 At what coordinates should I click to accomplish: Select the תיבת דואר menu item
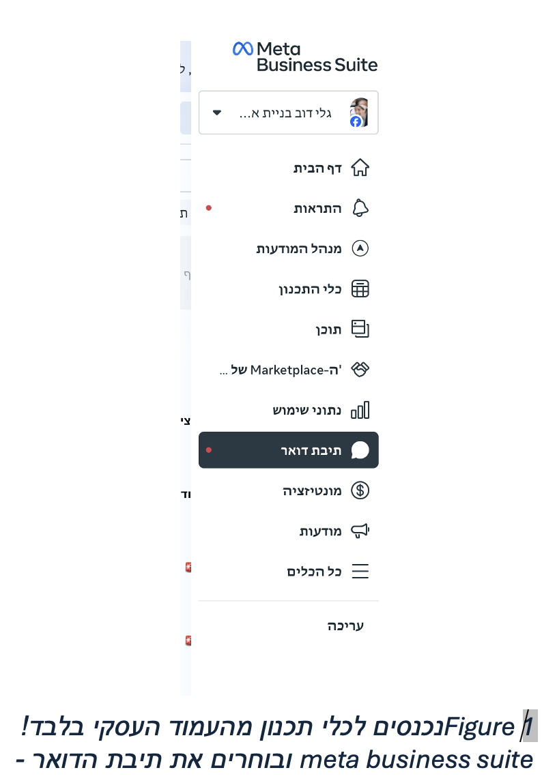(x=311, y=450)
